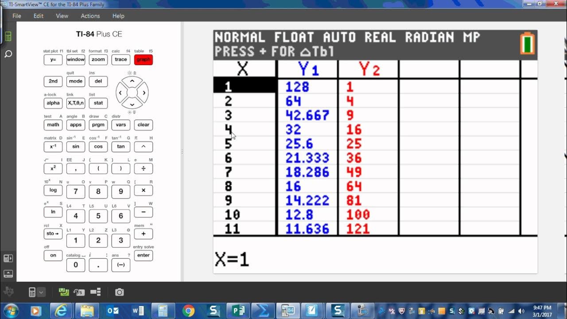567x319 pixels.
Task: Click the keypad-and-screen layout icon in sidebar
Action: click(x=8, y=258)
